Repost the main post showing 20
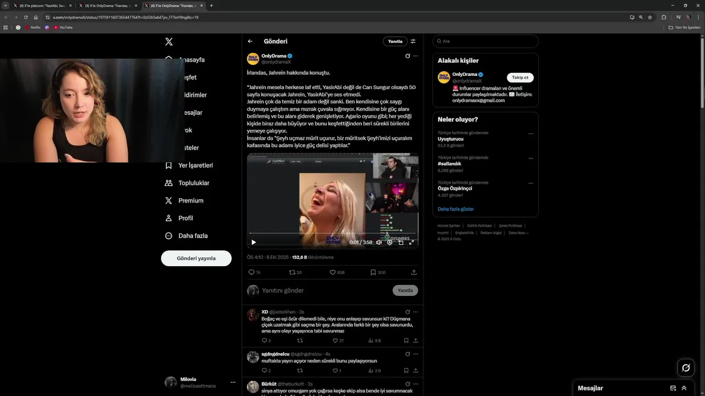Image resolution: width=705 pixels, height=396 pixels. 295,272
